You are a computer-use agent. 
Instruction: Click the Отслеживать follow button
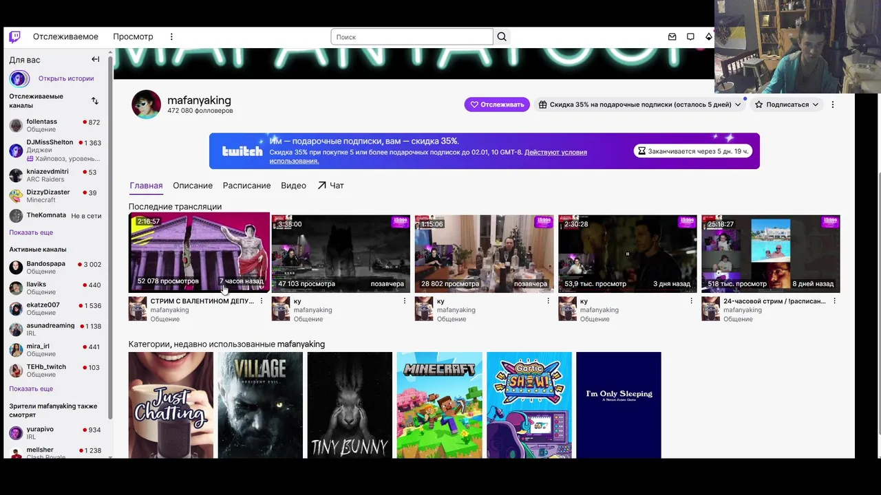pyautogui.click(x=497, y=104)
